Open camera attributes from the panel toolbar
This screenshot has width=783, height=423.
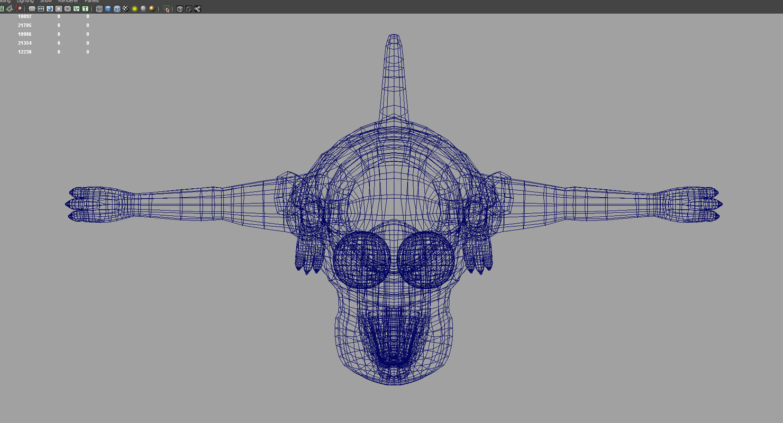pyautogui.click(x=10, y=9)
